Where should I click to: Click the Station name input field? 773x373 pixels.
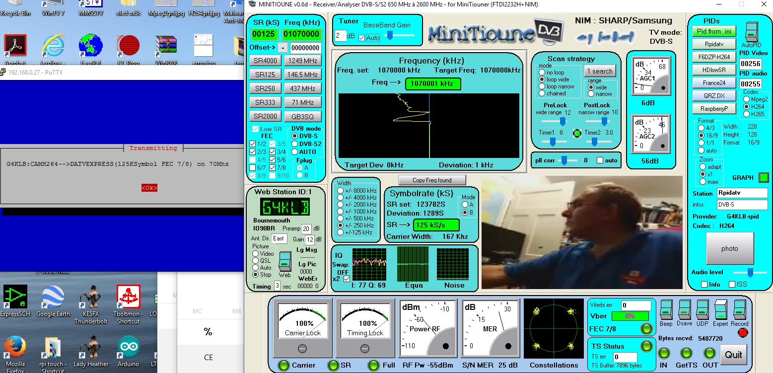(x=742, y=193)
